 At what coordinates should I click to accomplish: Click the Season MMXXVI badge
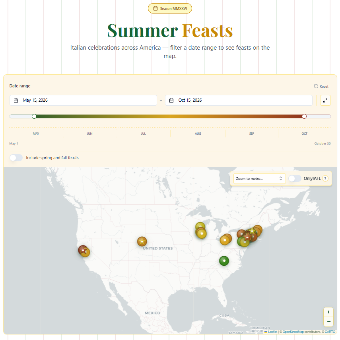pos(170,8)
